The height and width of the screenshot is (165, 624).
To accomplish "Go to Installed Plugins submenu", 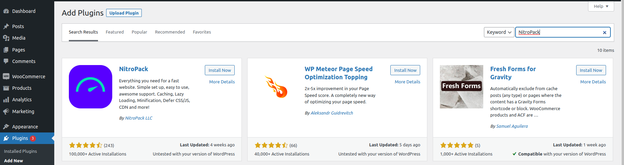I will pyautogui.click(x=20, y=151).
